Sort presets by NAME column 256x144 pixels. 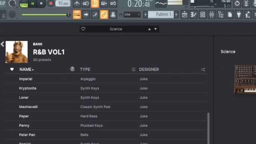click(27, 69)
